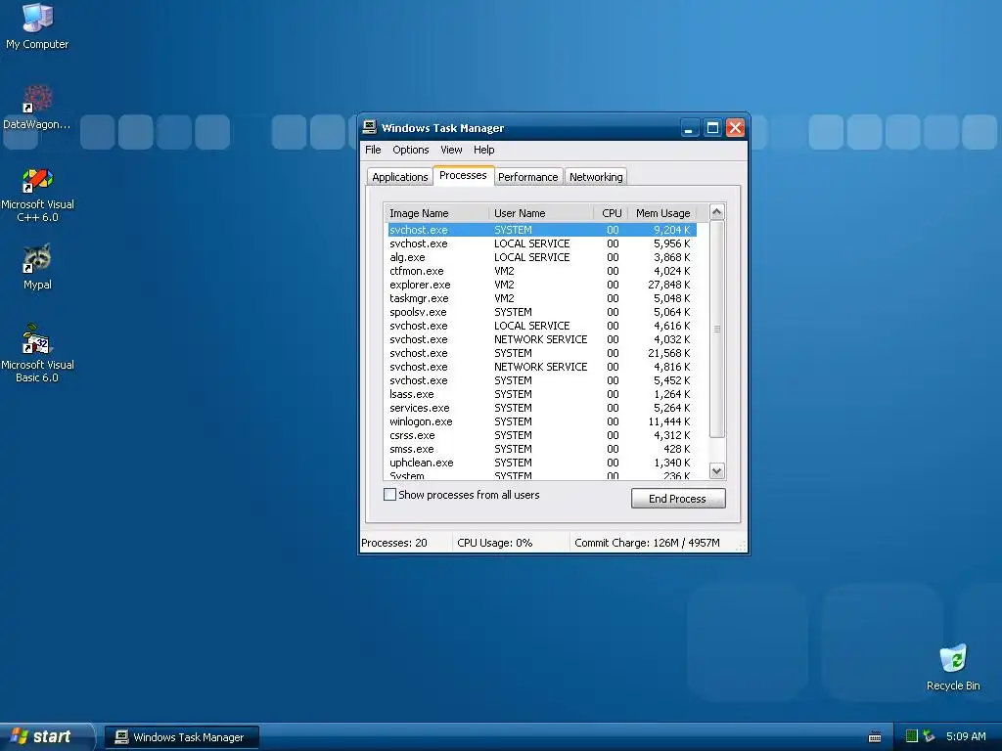Click the 27,848 K memory value
Screen dimensions: 1002x751
[x=669, y=285]
